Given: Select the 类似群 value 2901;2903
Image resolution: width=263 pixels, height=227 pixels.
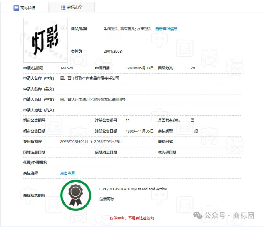Looking at the screenshot, I should [113, 51].
